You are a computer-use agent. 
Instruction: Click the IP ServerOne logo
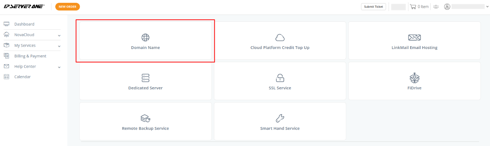[x=24, y=7]
